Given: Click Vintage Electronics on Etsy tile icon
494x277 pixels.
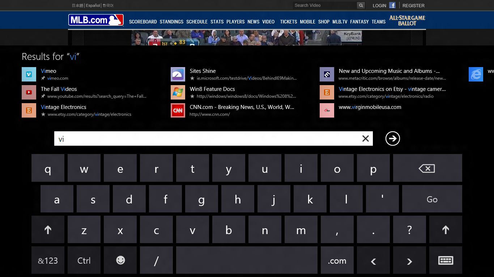Looking at the screenshot, I should [327, 92].
